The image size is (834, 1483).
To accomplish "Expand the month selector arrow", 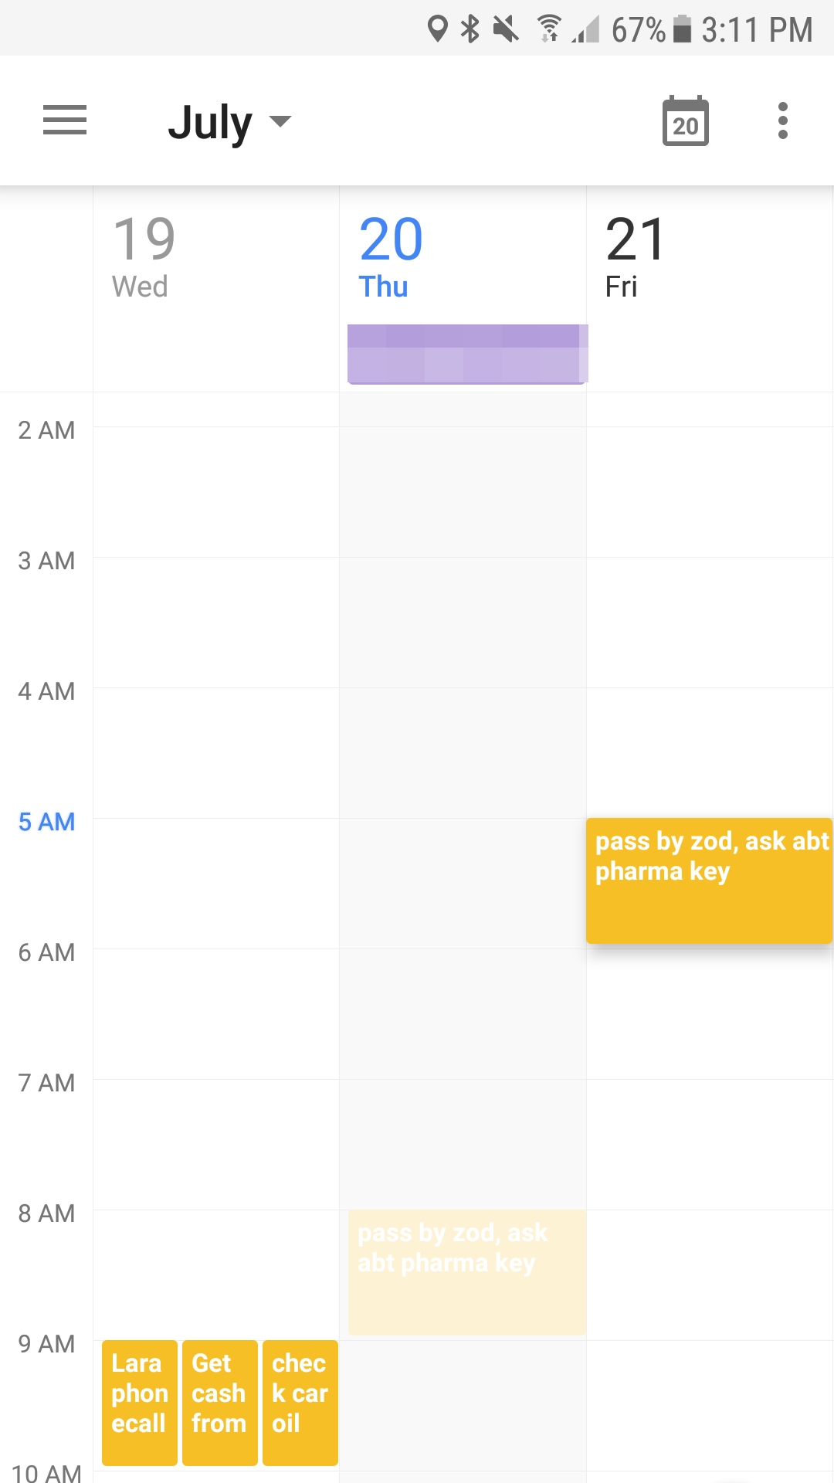I will pos(280,122).
